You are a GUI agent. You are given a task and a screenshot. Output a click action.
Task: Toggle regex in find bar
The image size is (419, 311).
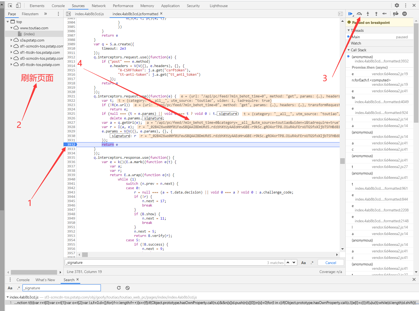point(312,263)
